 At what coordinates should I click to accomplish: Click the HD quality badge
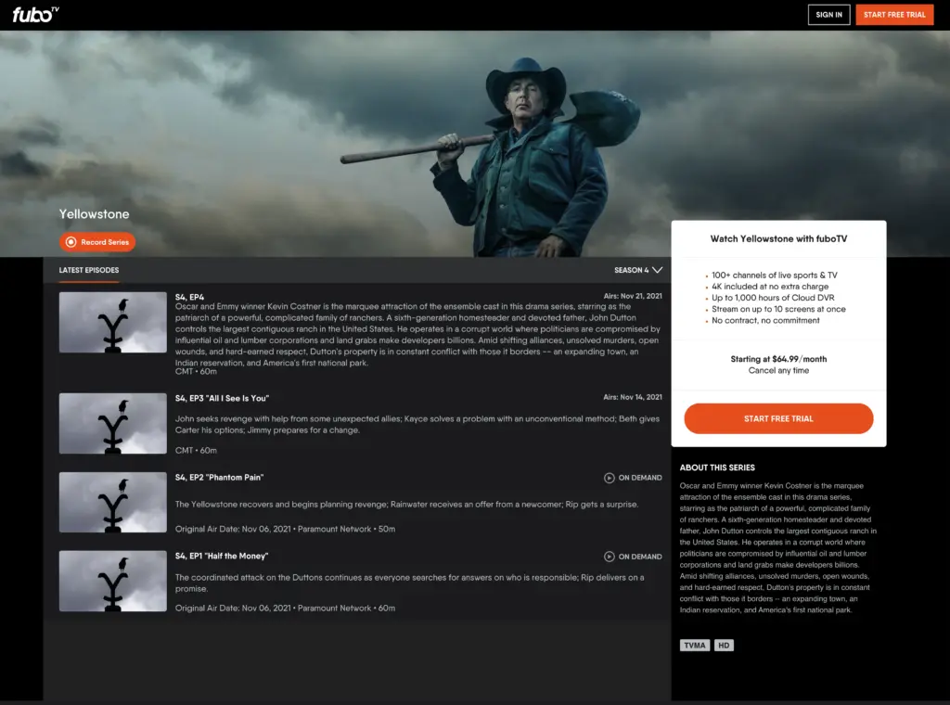click(724, 646)
